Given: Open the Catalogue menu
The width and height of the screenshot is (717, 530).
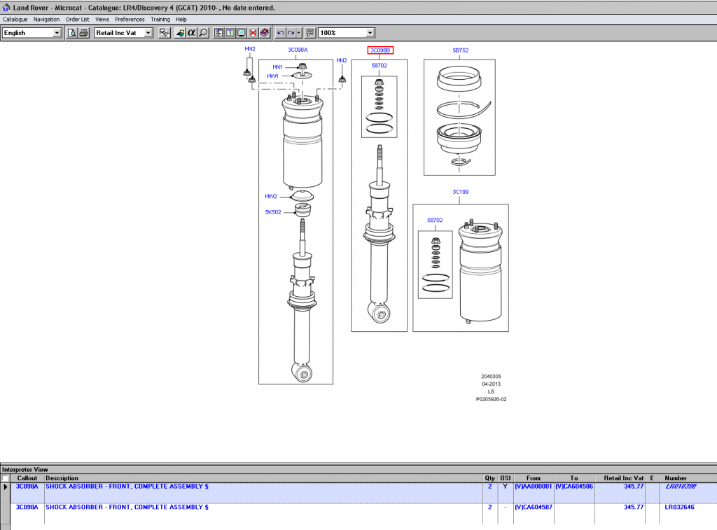Looking at the screenshot, I should [15, 19].
